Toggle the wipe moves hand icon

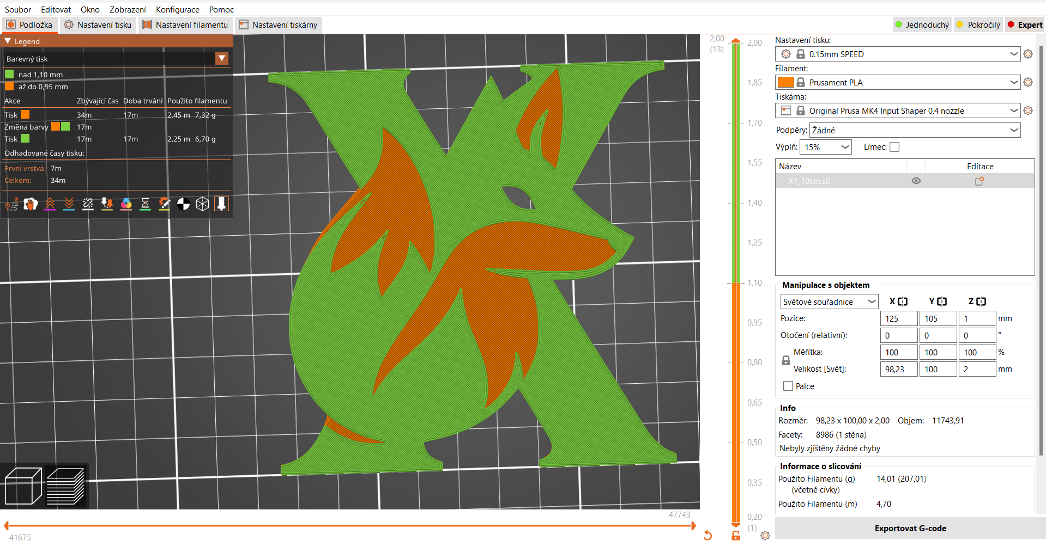point(31,204)
